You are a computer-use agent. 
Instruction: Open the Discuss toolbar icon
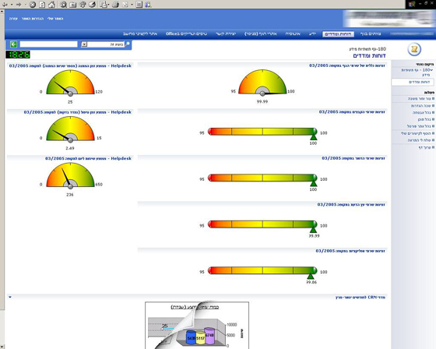[x=139, y=5]
